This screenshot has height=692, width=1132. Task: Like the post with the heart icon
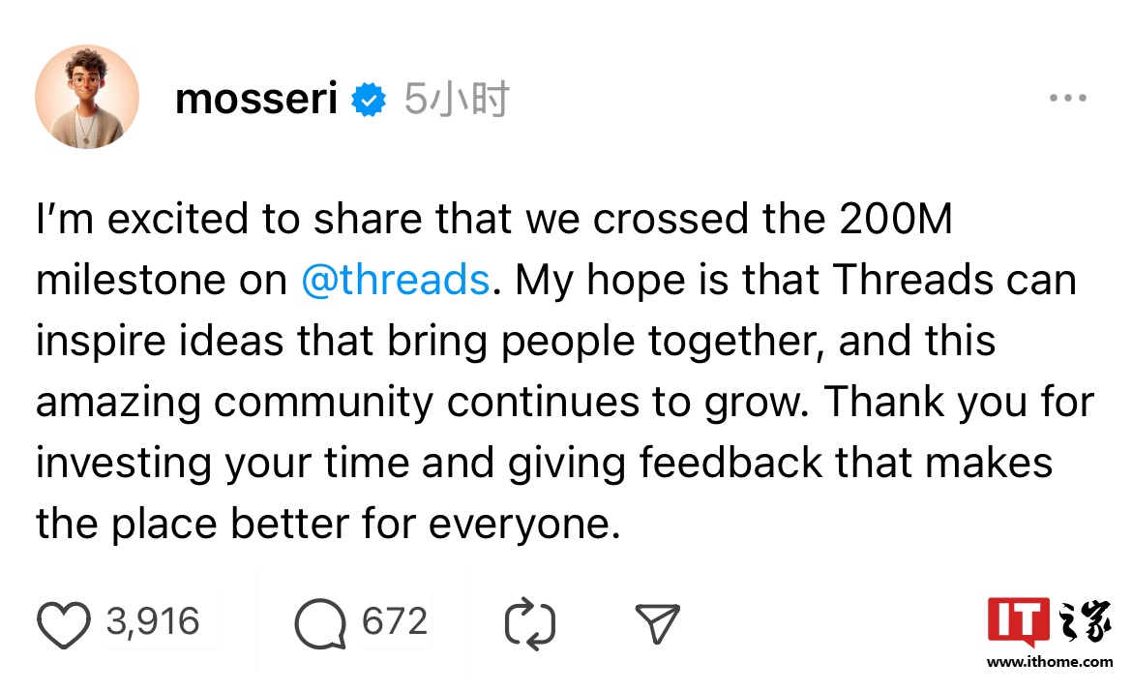click(x=64, y=624)
